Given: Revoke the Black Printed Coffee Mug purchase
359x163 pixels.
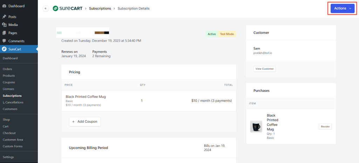Looking at the screenshot, I should pos(325,127).
